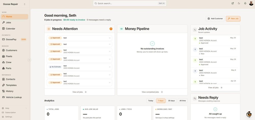Screen dimensions: 255x120
Task: Click the Money Pipeline cash icon
Action: click(121, 29)
